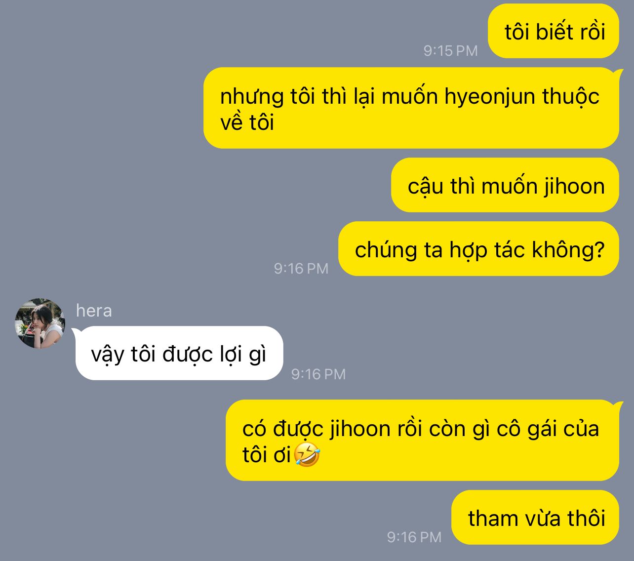Select the message 'tôi biết rồi'
634x561 pixels.
[554, 31]
